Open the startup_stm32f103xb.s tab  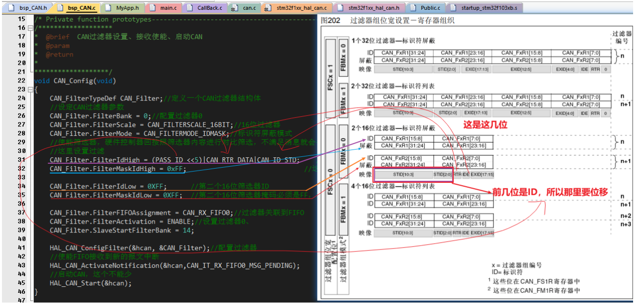(x=484, y=8)
